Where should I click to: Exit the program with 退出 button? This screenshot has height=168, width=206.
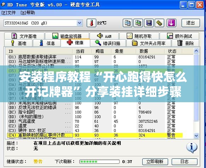pyautogui.click(x=191, y=23)
